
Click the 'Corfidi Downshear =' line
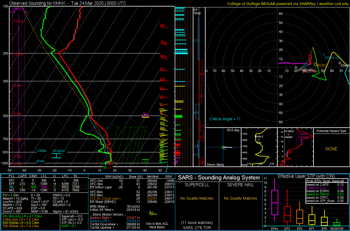[x=115, y=224]
